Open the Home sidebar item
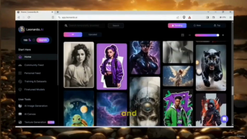Image resolution: width=247 pixels, height=139 pixels. point(37,57)
